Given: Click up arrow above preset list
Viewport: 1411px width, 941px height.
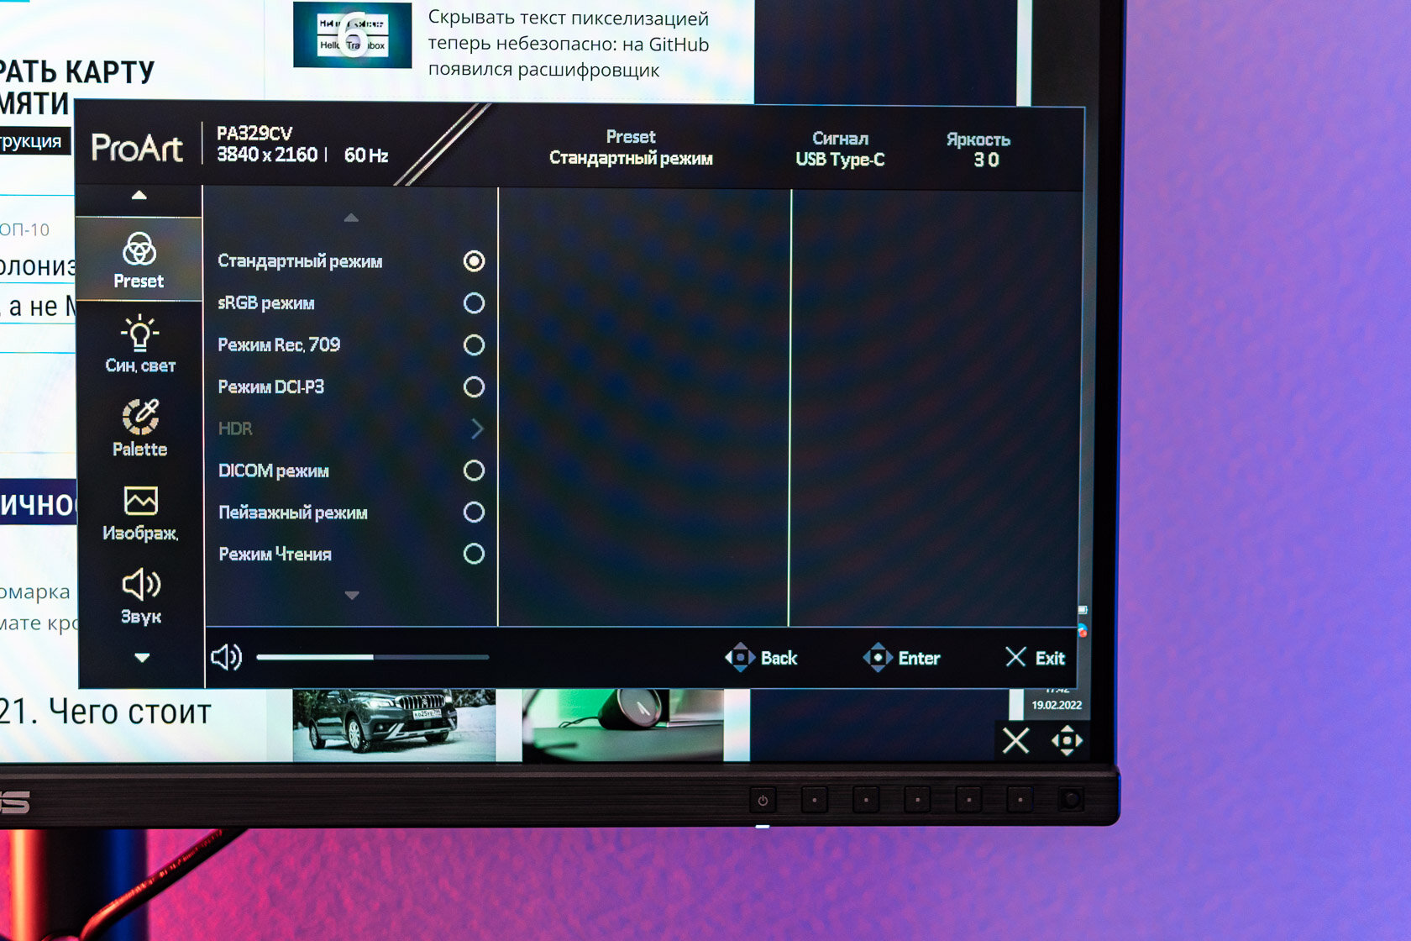Looking at the screenshot, I should tap(351, 218).
